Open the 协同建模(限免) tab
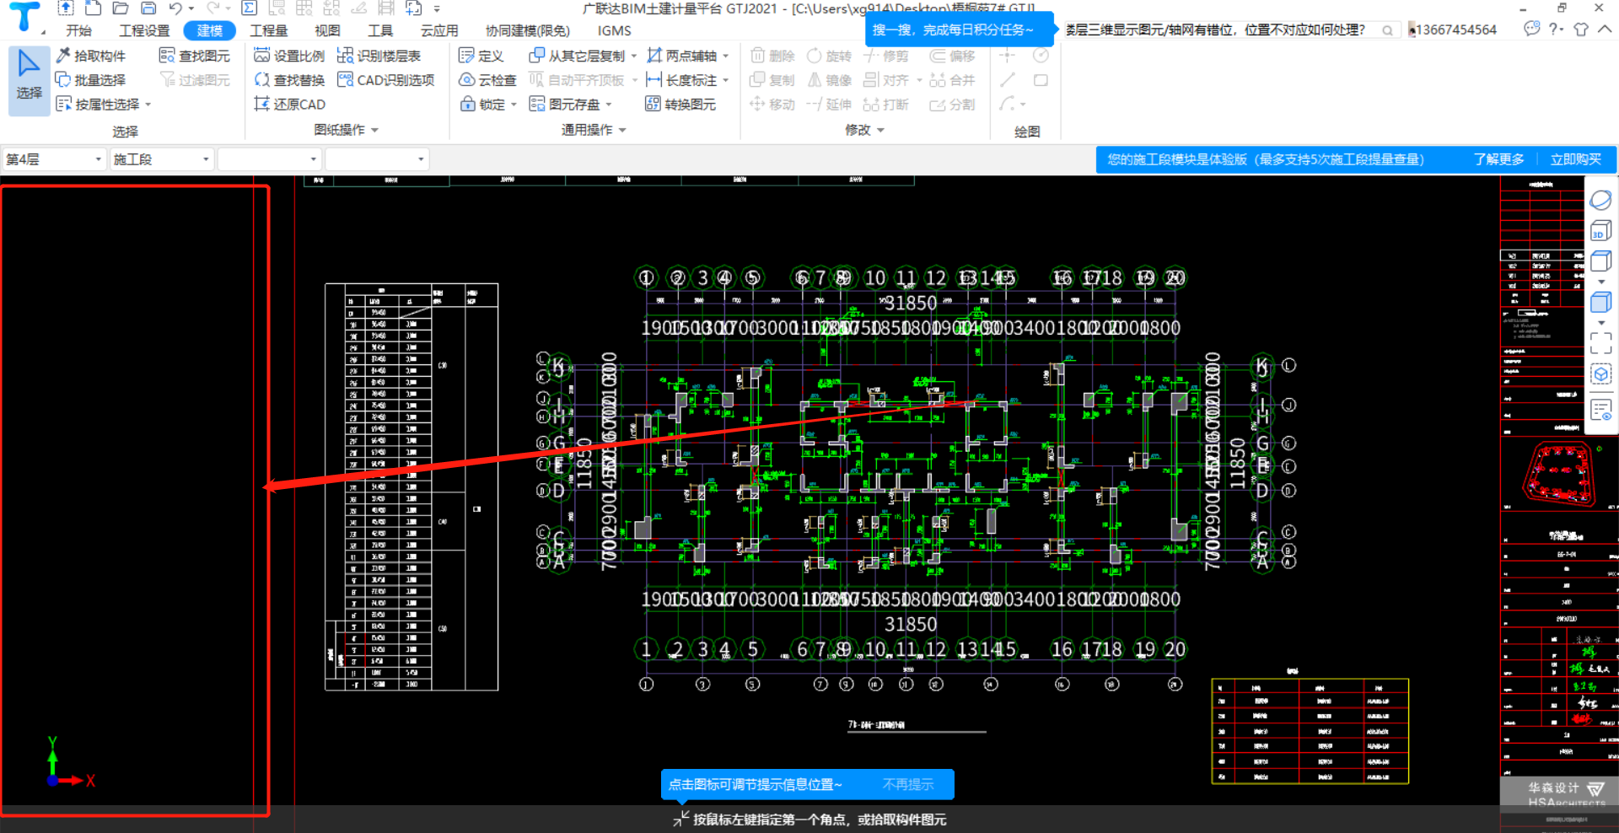 (x=528, y=30)
